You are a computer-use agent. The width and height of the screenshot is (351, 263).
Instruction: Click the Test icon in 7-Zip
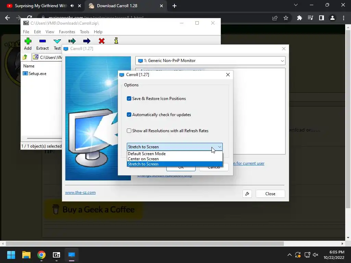tap(57, 41)
